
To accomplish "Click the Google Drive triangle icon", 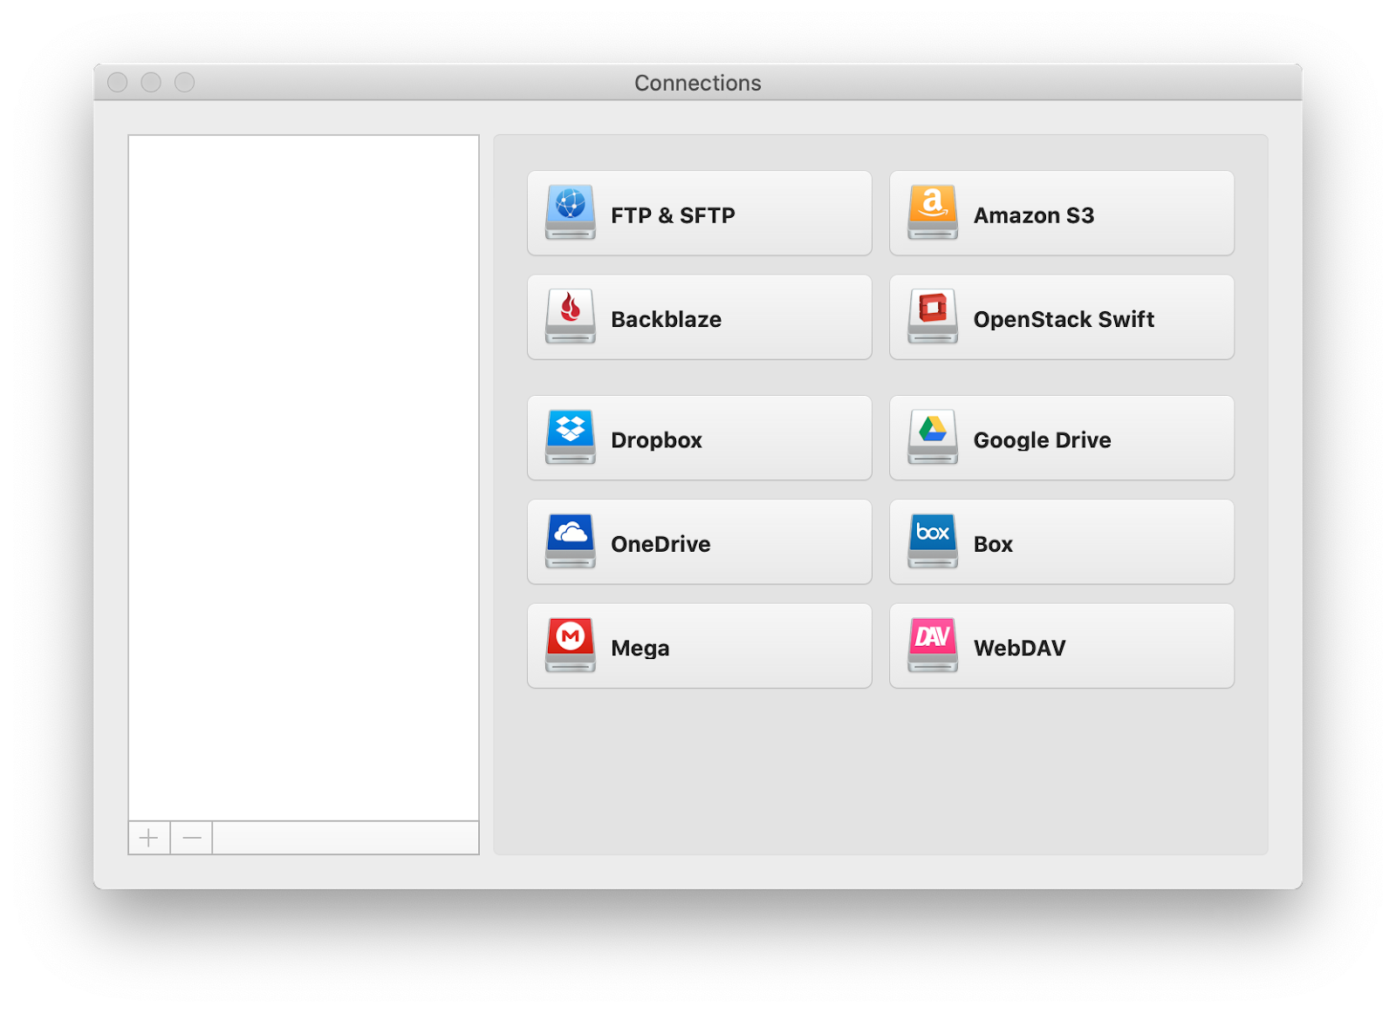I will coord(933,437).
